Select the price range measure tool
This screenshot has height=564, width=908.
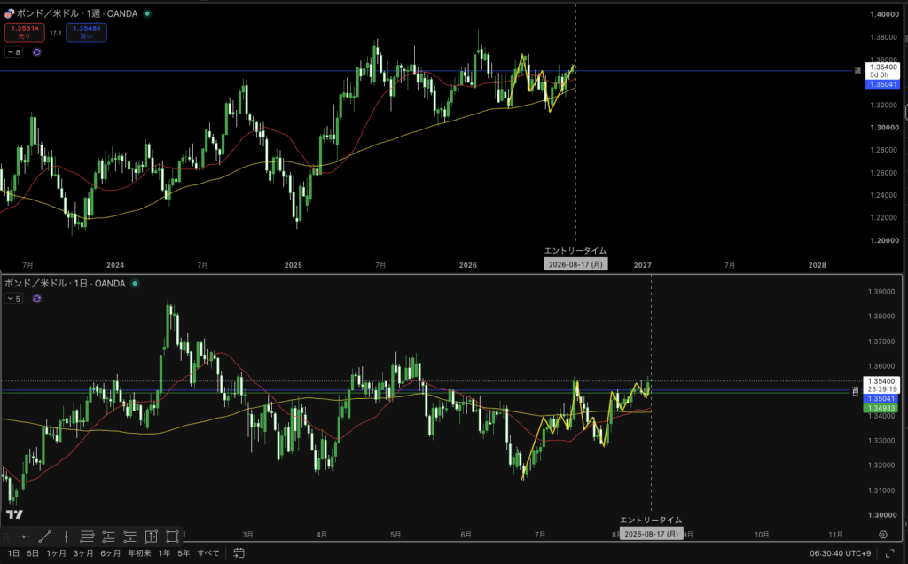pyautogui.click(x=151, y=537)
